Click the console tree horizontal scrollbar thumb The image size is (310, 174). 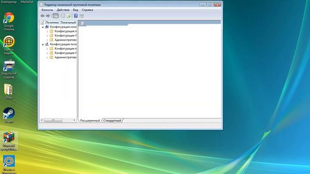pyautogui.click(x=53, y=120)
